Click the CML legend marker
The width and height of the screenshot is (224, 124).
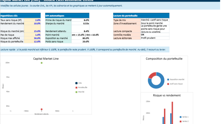point(76,83)
